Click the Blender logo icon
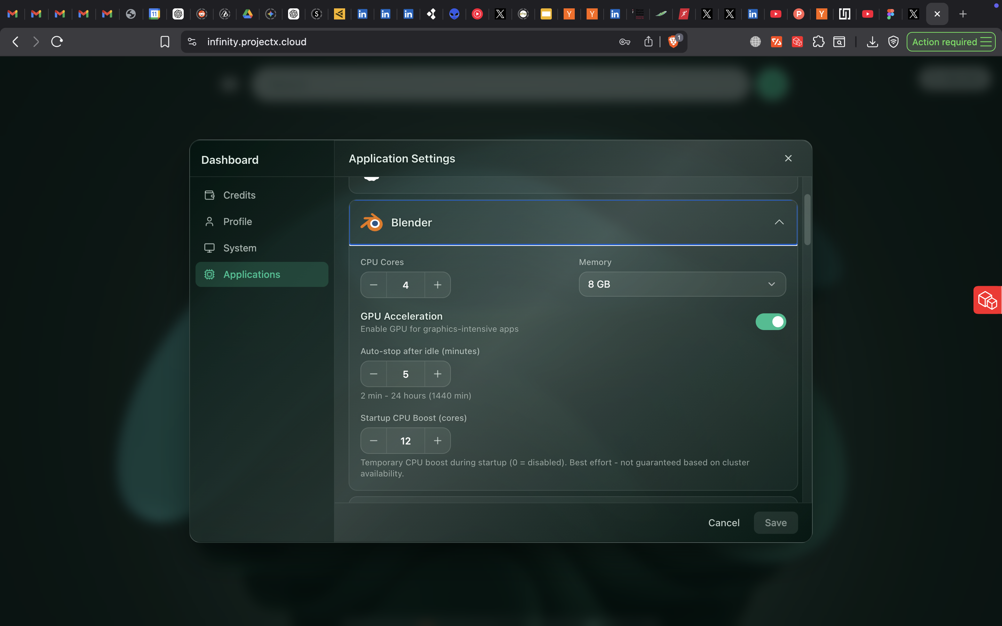Image resolution: width=1002 pixels, height=626 pixels. (x=372, y=222)
